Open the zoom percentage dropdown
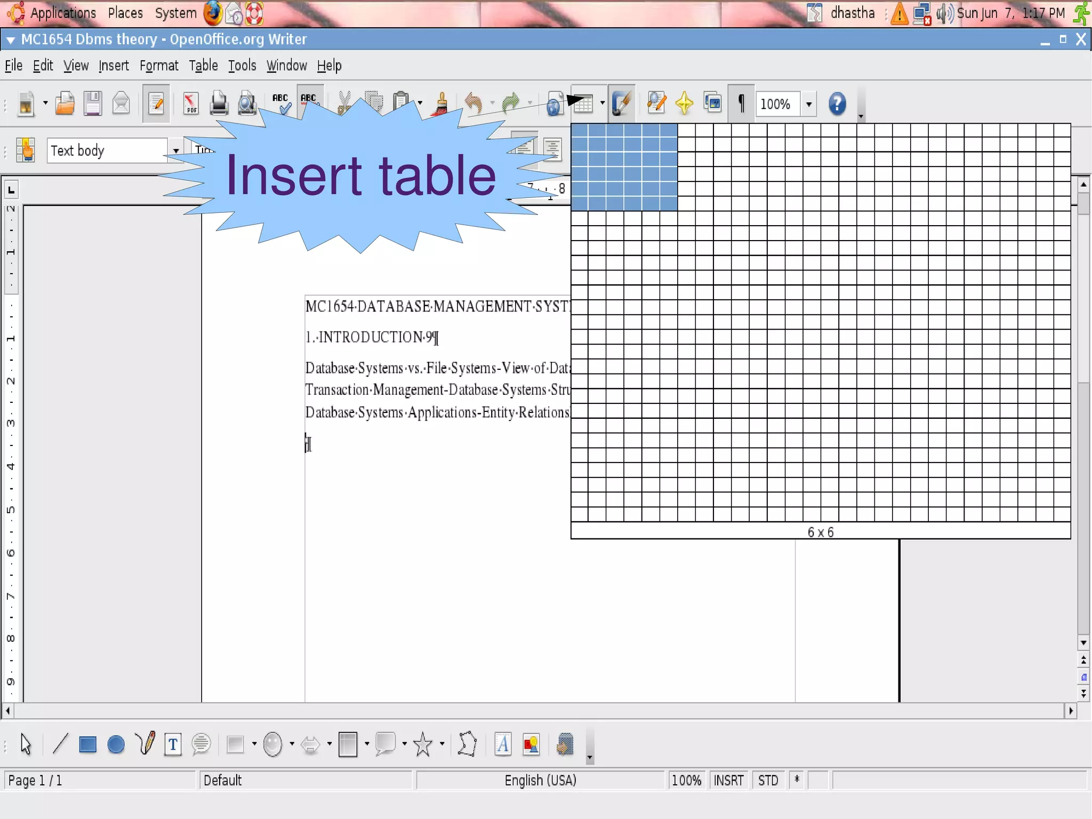Viewport: 1092px width, 819px height. 809,104
